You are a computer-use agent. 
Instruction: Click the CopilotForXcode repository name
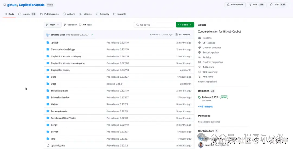coord(31,5)
